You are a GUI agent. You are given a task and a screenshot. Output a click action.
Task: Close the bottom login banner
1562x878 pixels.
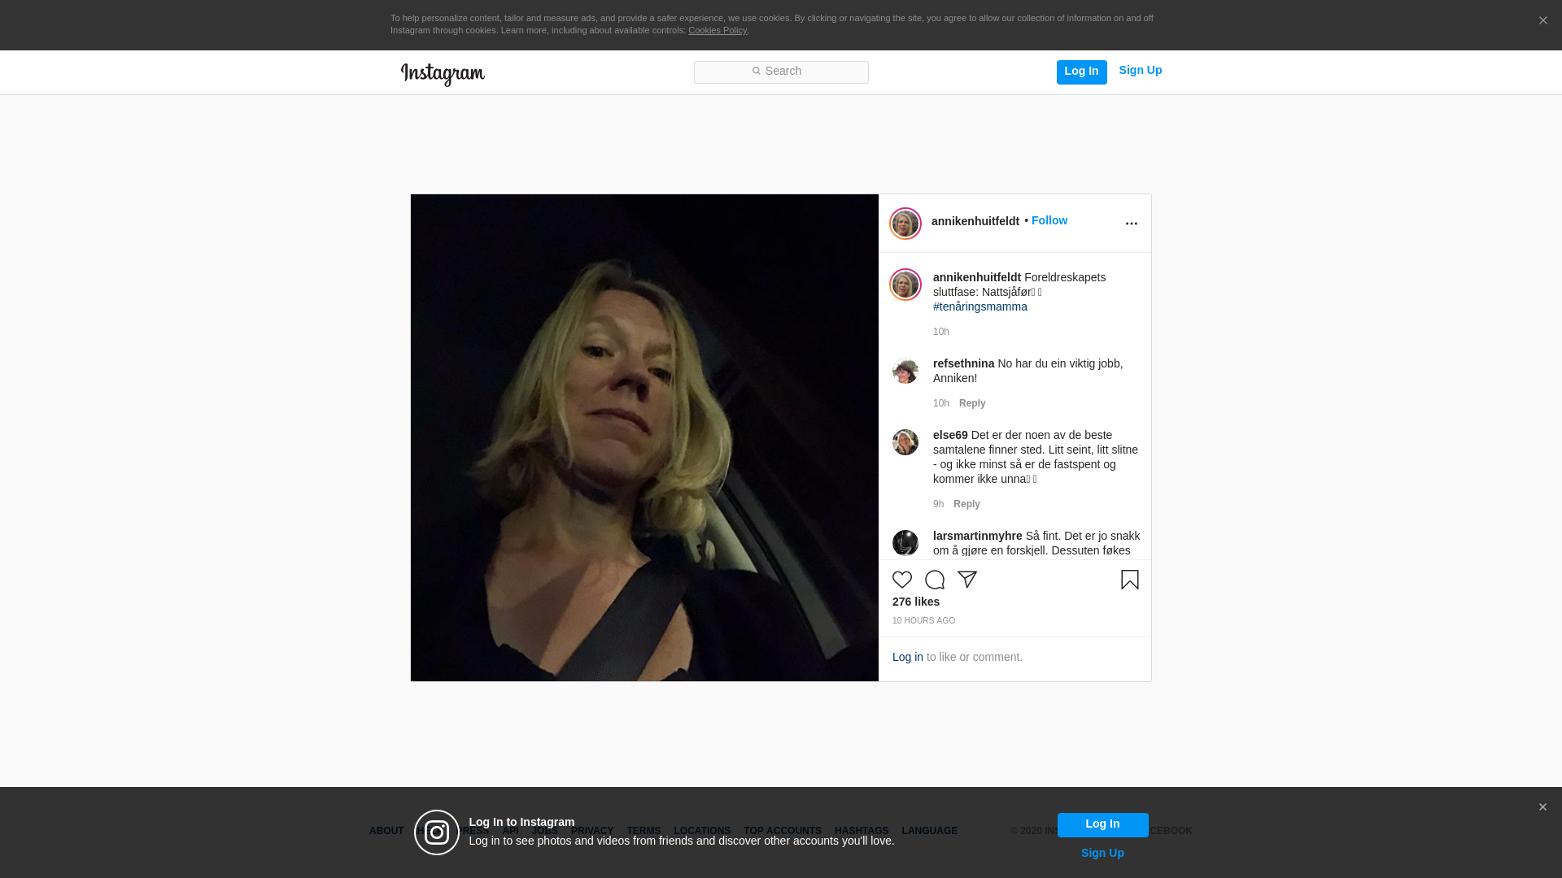[x=1542, y=807]
